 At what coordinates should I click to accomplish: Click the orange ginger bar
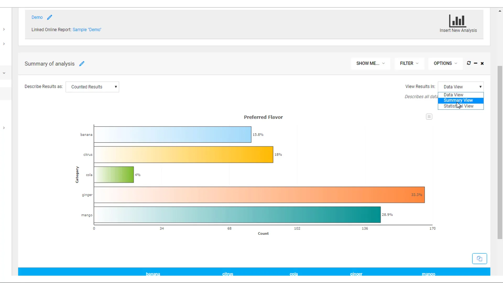pos(259,195)
